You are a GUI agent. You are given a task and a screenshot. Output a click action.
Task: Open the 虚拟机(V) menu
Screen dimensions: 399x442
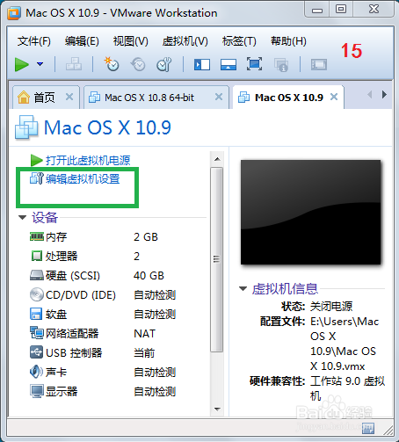coord(185,41)
